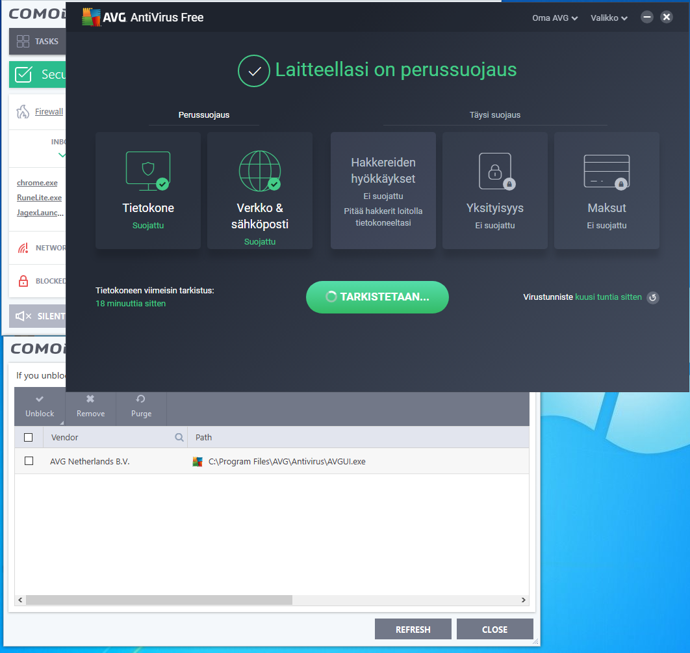Click '18 minuuttia sitten' last scan text
The image size is (690, 653).
[x=131, y=304]
